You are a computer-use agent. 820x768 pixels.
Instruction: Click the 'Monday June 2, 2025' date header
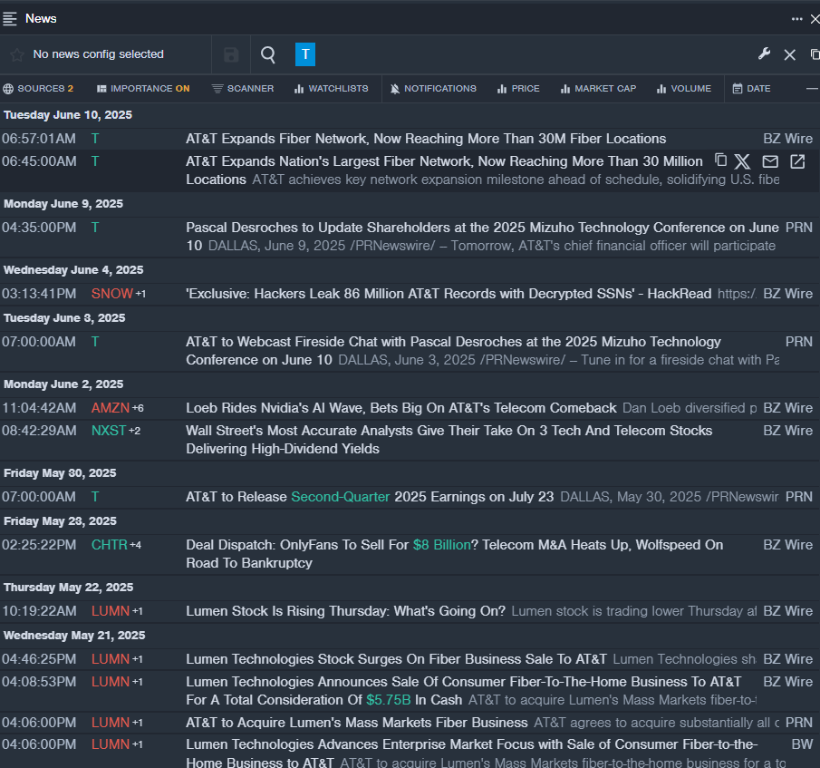tap(63, 384)
